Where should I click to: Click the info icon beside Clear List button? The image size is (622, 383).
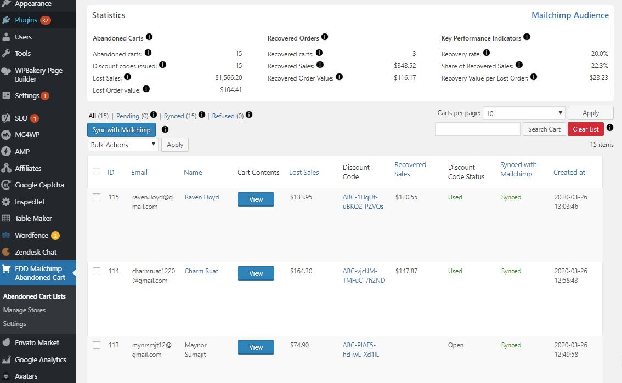(610, 128)
